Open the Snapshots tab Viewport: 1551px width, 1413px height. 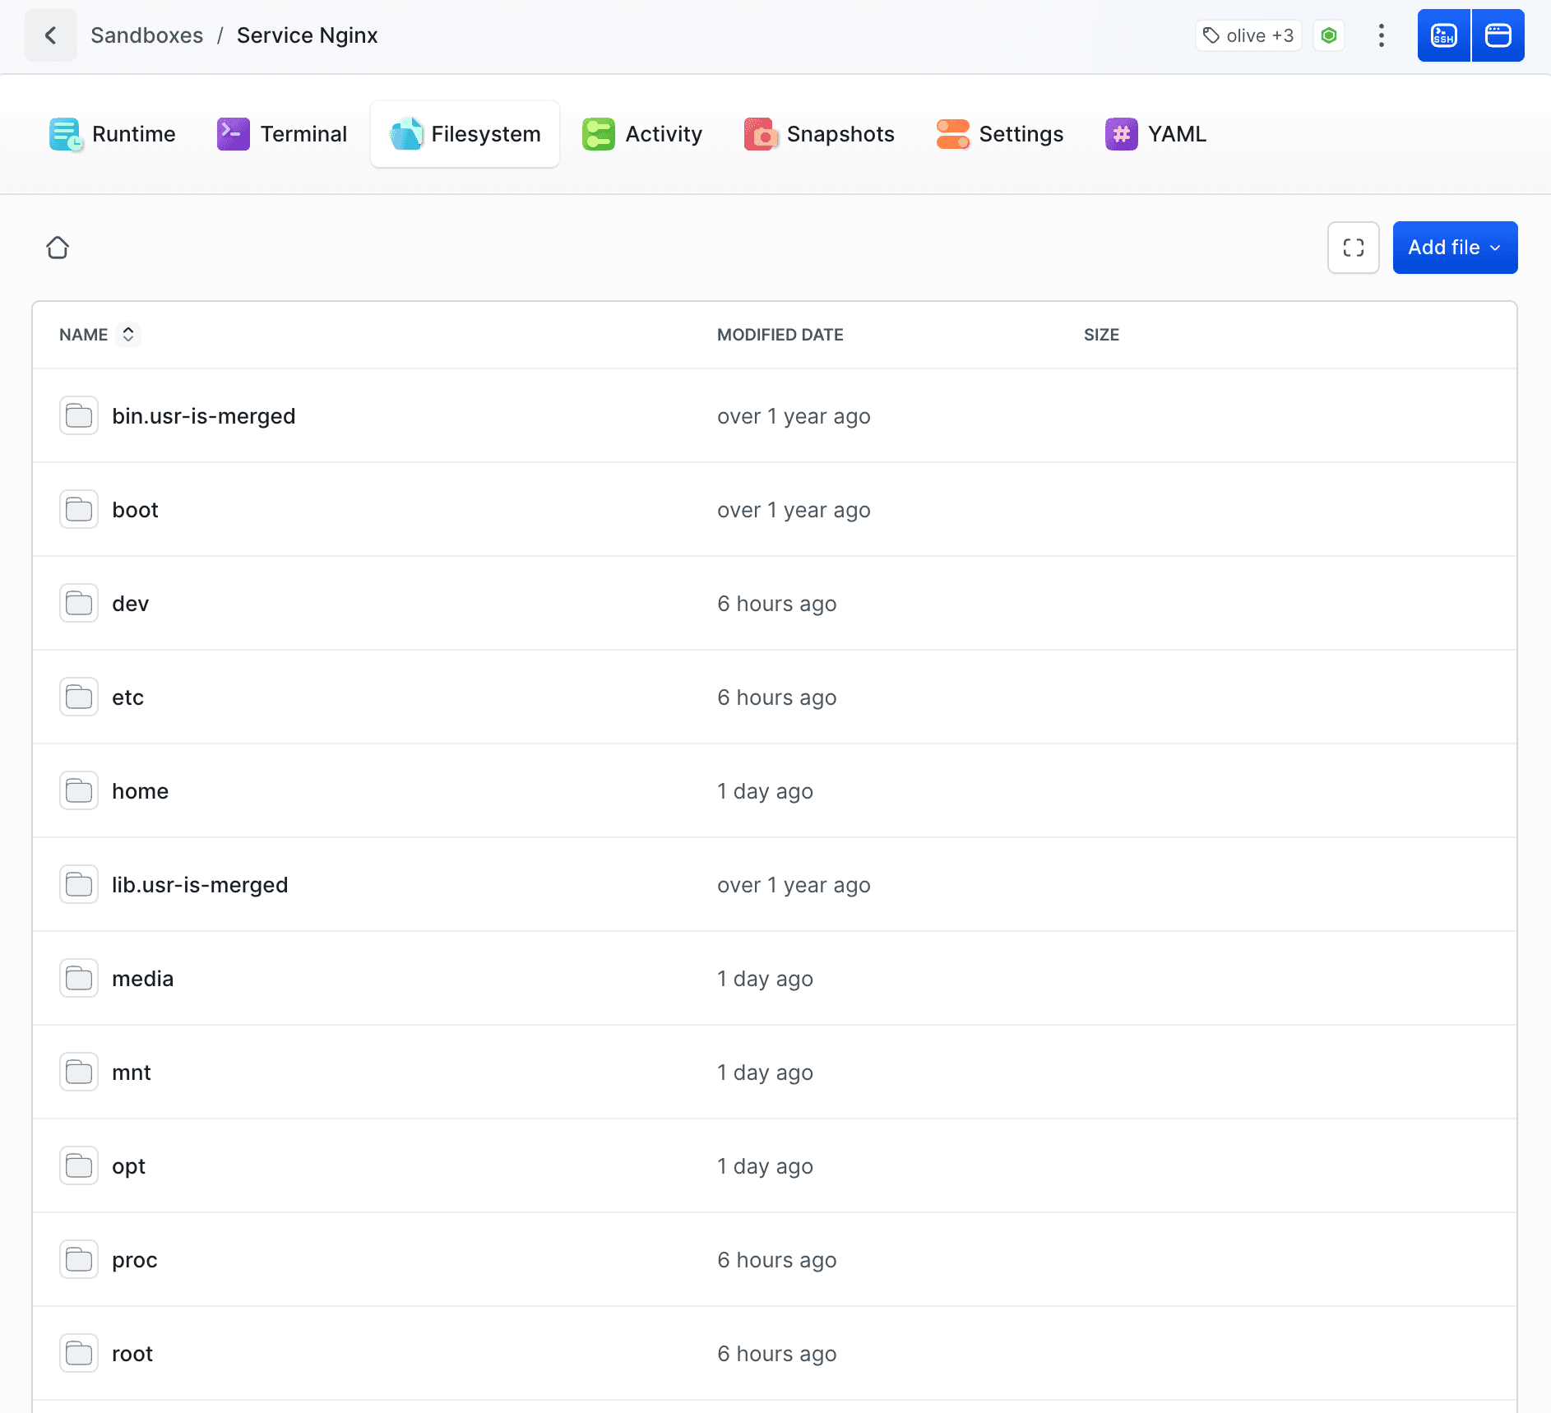pos(819,134)
